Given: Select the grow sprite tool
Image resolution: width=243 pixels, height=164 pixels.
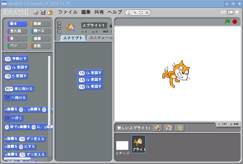Looking at the screenshot, I should click(x=141, y=13).
